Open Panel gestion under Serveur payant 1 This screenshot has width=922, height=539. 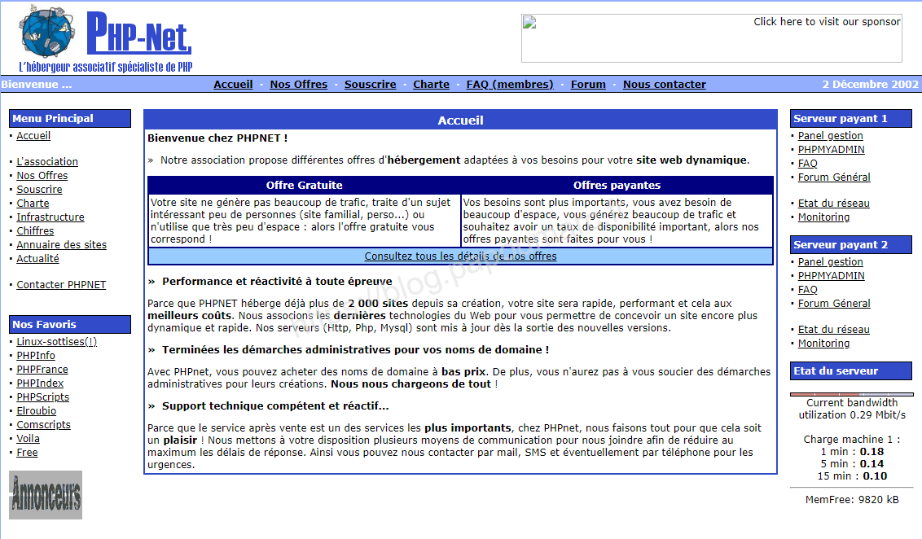coord(830,135)
